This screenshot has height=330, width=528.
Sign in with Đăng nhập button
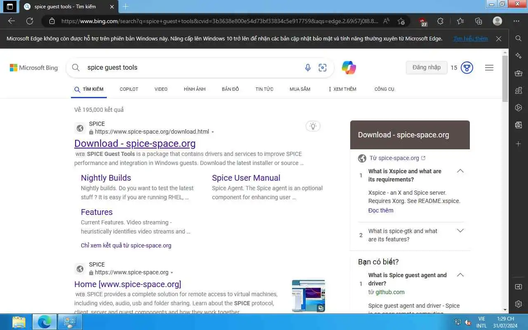[427, 68]
